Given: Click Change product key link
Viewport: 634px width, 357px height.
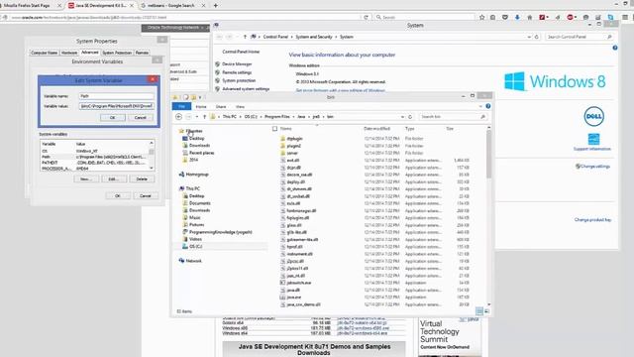Looking at the screenshot, I should coord(592,220).
